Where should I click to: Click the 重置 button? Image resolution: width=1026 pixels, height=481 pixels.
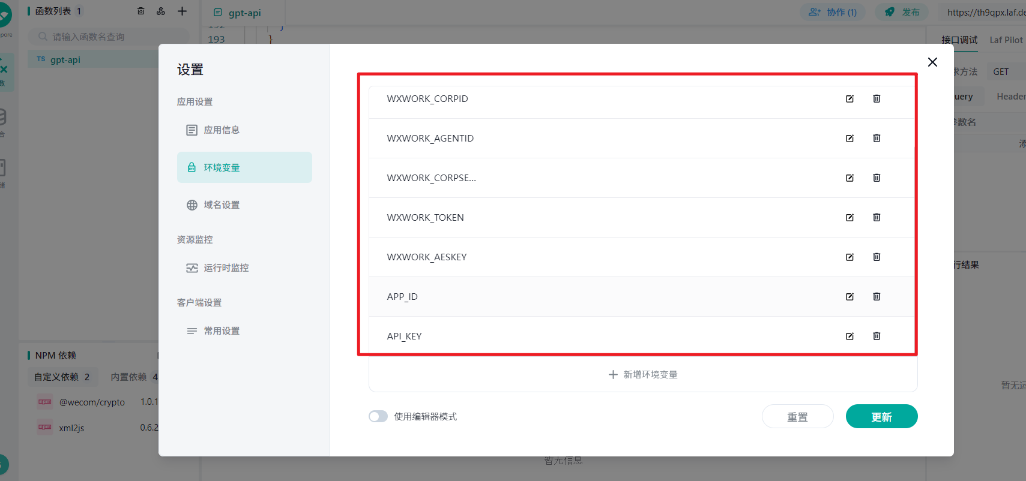(797, 416)
